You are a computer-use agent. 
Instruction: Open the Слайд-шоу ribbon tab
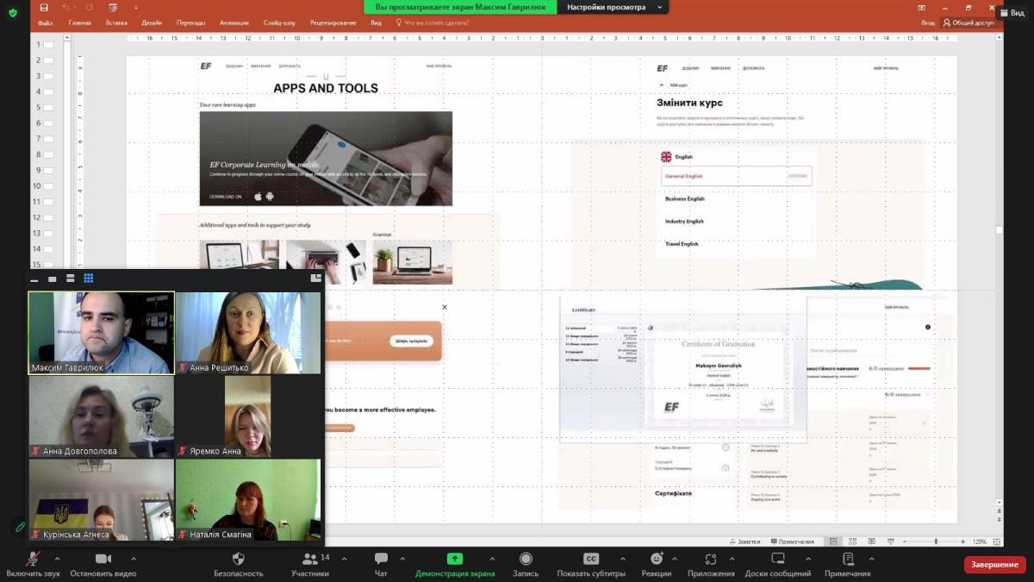pyautogui.click(x=280, y=22)
